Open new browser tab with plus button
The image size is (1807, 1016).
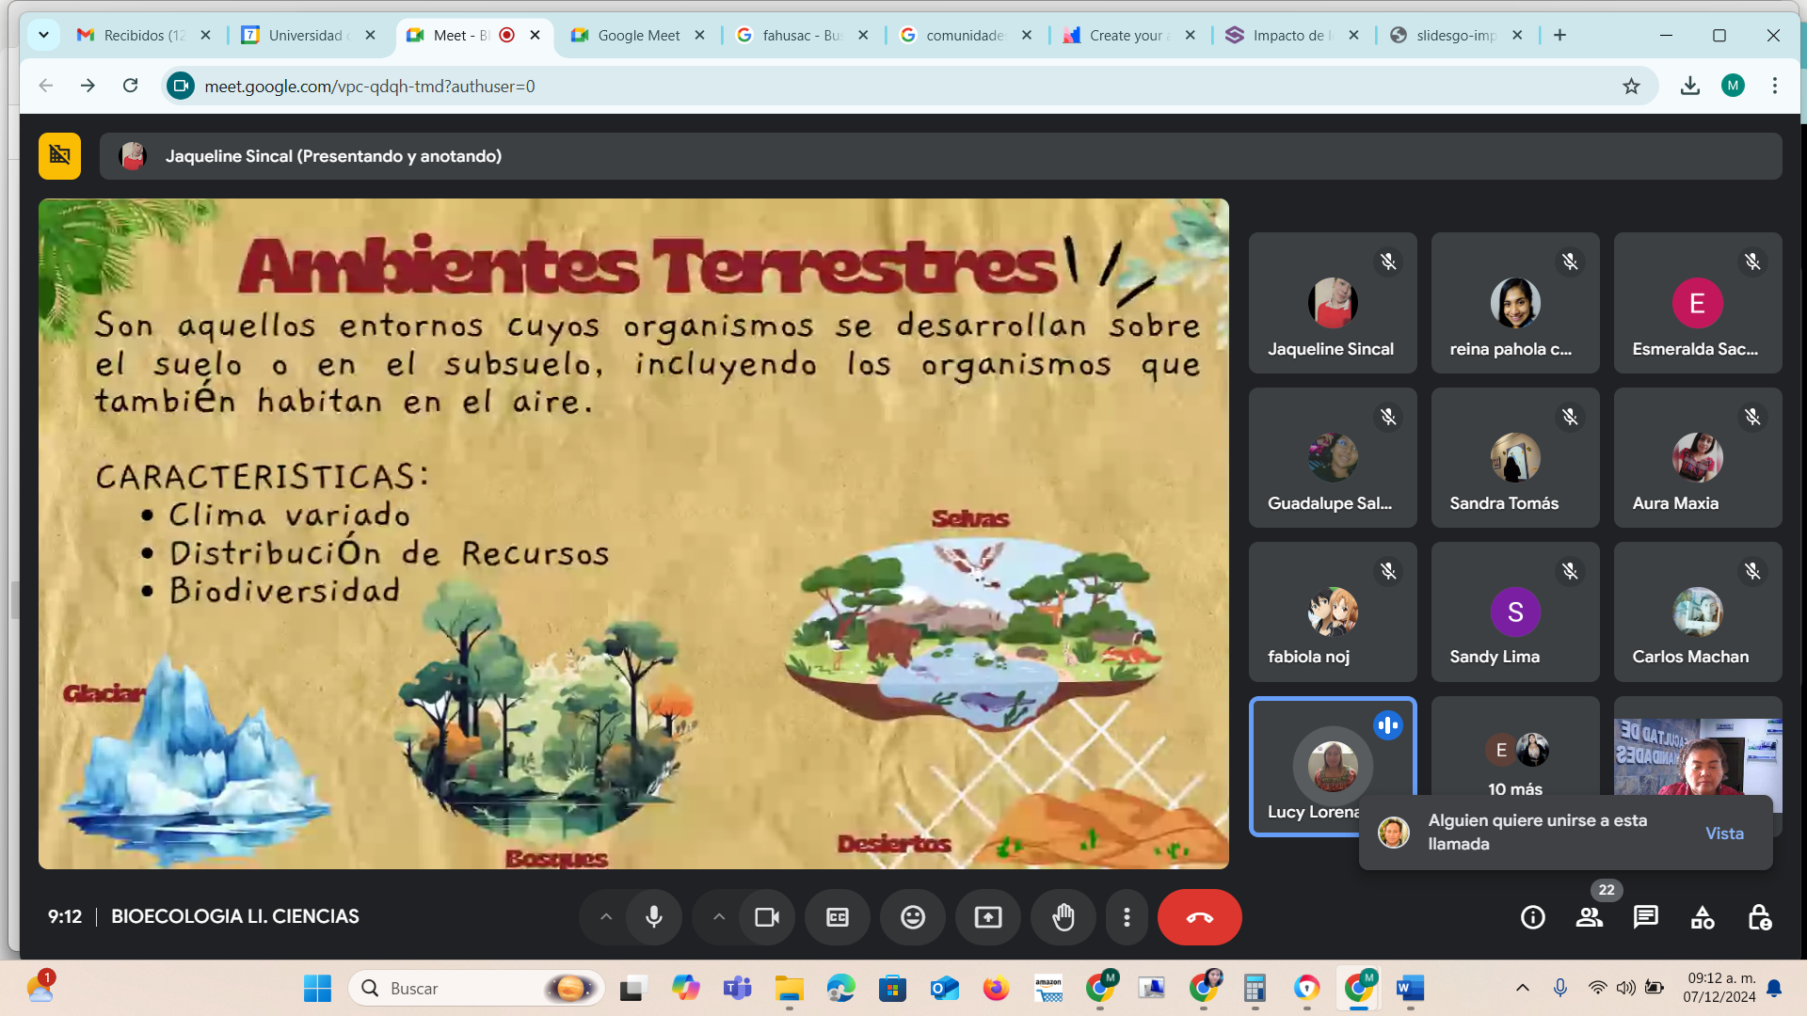[x=1559, y=35]
